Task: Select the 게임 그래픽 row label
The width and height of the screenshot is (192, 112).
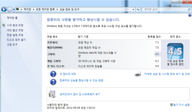Action: (54, 61)
